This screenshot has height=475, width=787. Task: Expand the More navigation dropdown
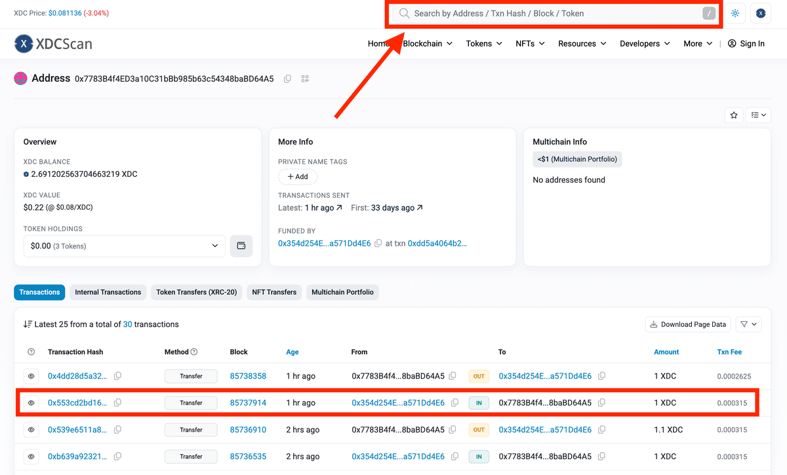point(697,43)
